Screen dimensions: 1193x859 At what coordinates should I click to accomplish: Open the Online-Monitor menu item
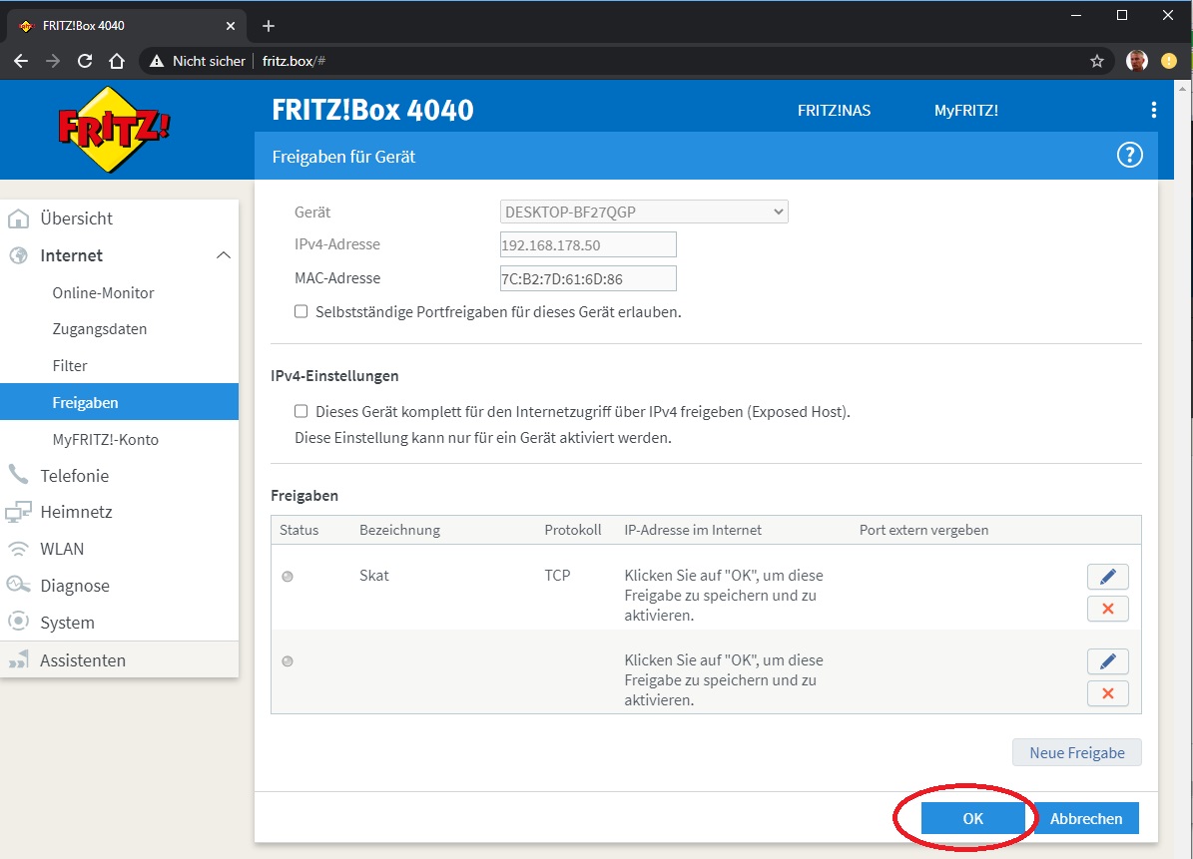click(103, 293)
